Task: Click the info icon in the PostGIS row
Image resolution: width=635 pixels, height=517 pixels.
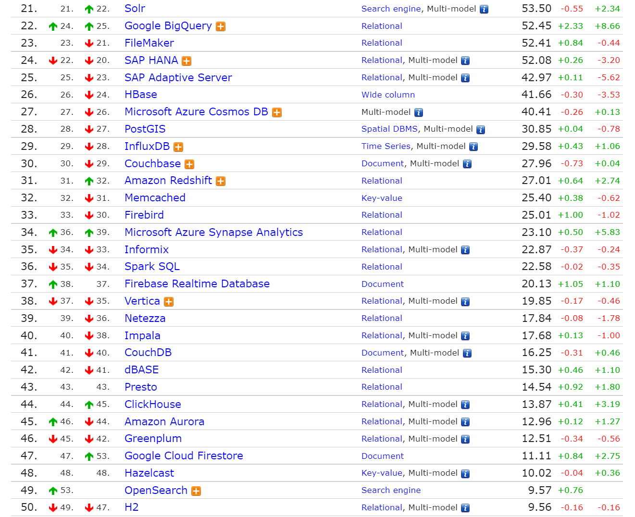Action: [481, 130]
